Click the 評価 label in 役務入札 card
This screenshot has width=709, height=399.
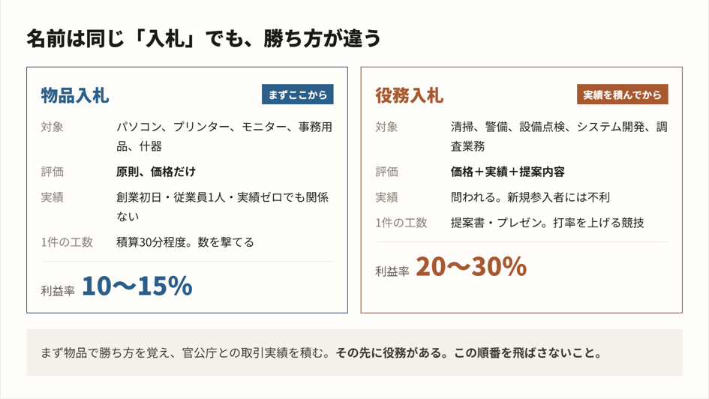386,172
